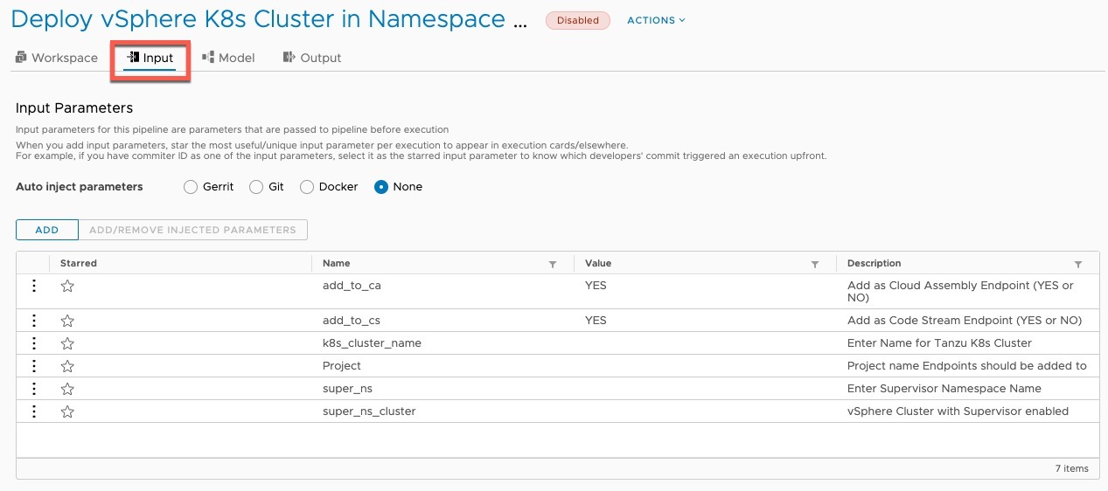Viewport: 1108px width, 491px height.
Task: Sort by the Starred column header
Action: 79,263
